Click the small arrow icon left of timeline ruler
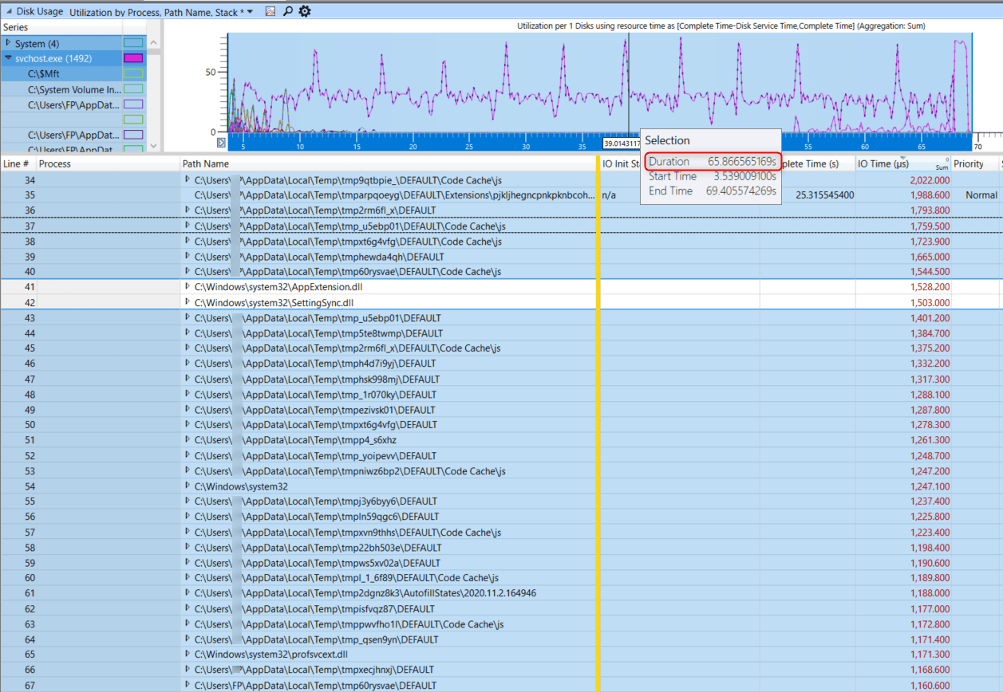Viewport: 1003px width, 692px height. click(221, 143)
